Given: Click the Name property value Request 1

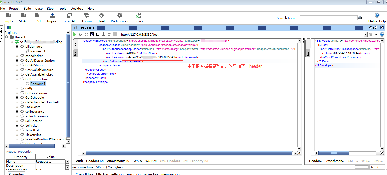Looking at the screenshot, I should click(51, 162).
